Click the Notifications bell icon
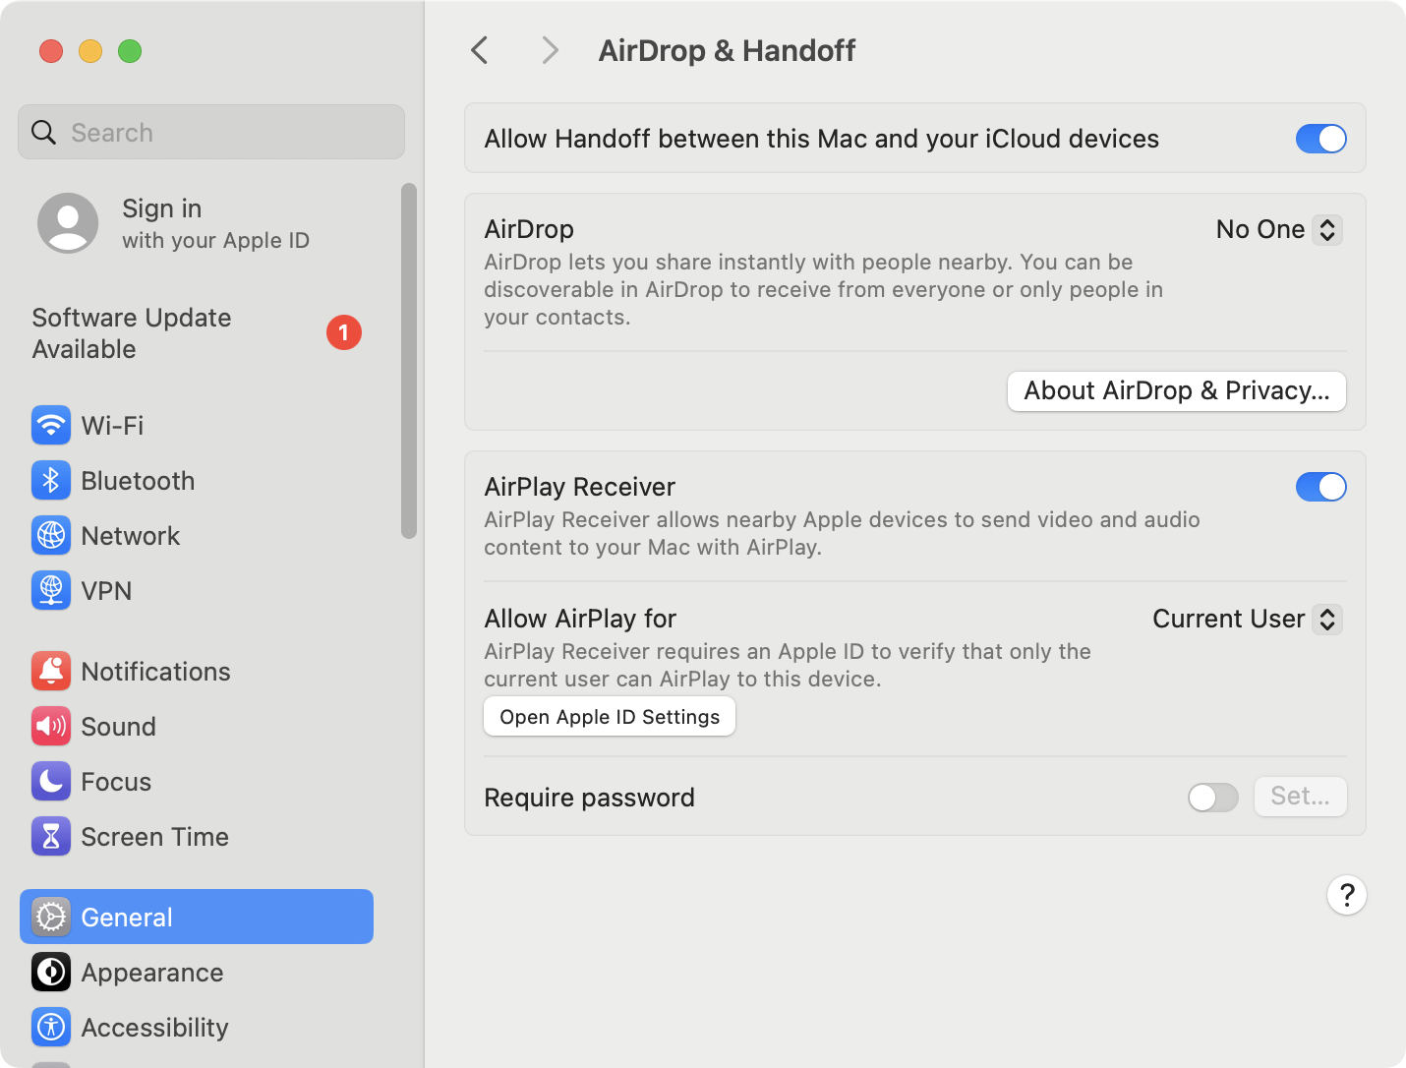This screenshot has height=1068, width=1406. [51, 672]
